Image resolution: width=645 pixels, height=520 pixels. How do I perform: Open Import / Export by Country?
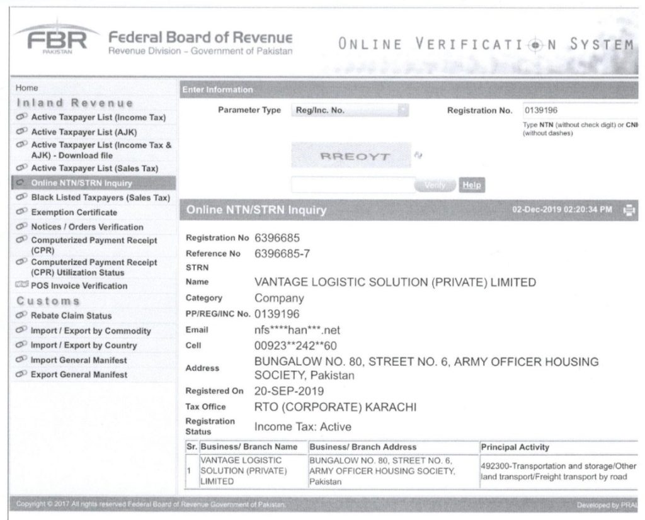84,345
